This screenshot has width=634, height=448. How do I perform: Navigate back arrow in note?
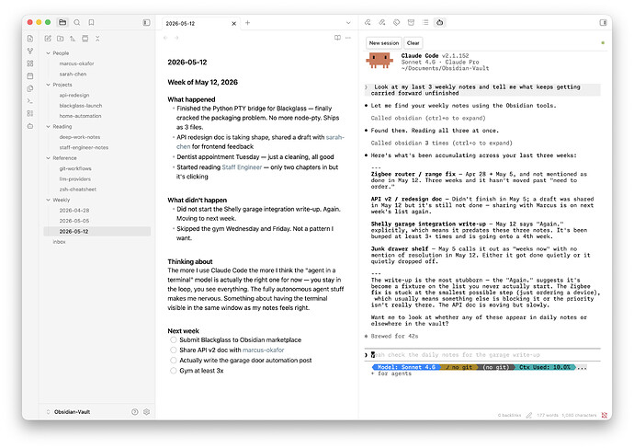pos(165,38)
